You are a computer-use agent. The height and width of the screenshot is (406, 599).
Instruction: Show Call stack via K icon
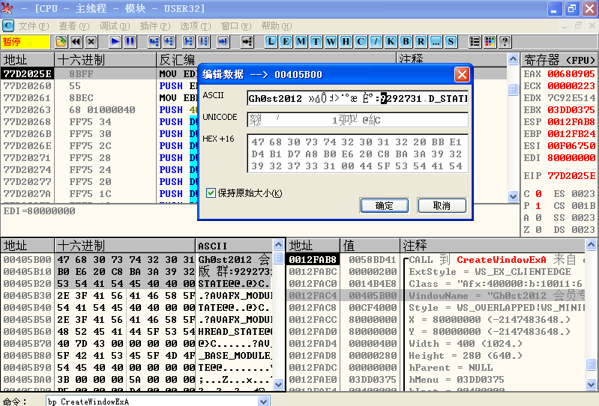[391, 41]
